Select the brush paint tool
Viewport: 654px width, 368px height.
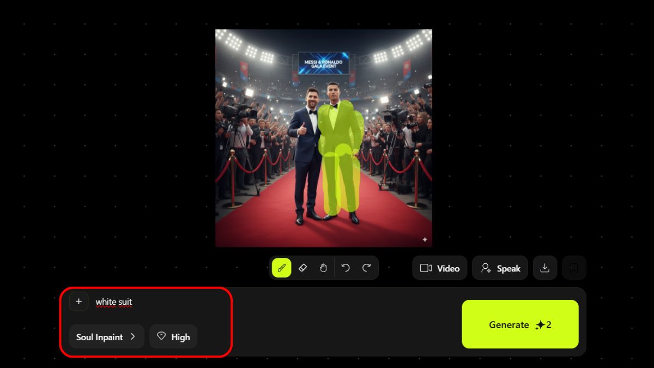pyautogui.click(x=282, y=268)
